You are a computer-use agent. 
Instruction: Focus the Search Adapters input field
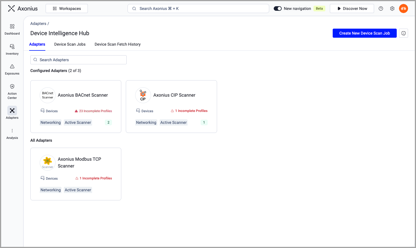[78, 60]
